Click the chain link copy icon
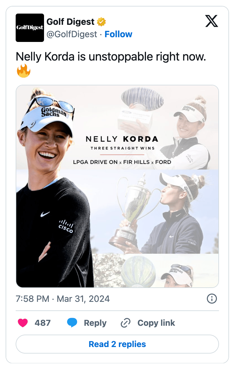The image size is (237, 368). 126,323
